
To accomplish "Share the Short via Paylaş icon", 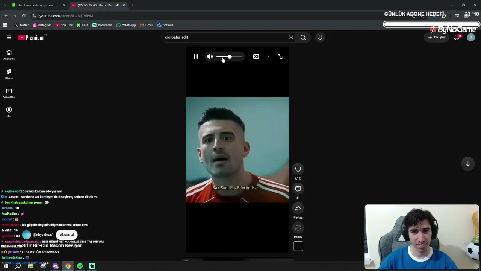I will 298,209.
